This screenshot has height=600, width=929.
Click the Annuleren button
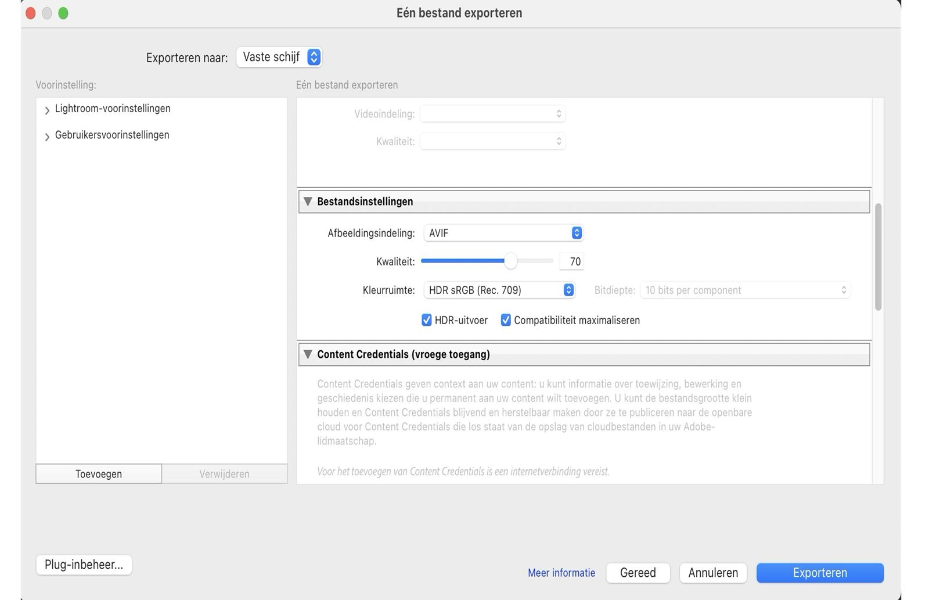(712, 573)
